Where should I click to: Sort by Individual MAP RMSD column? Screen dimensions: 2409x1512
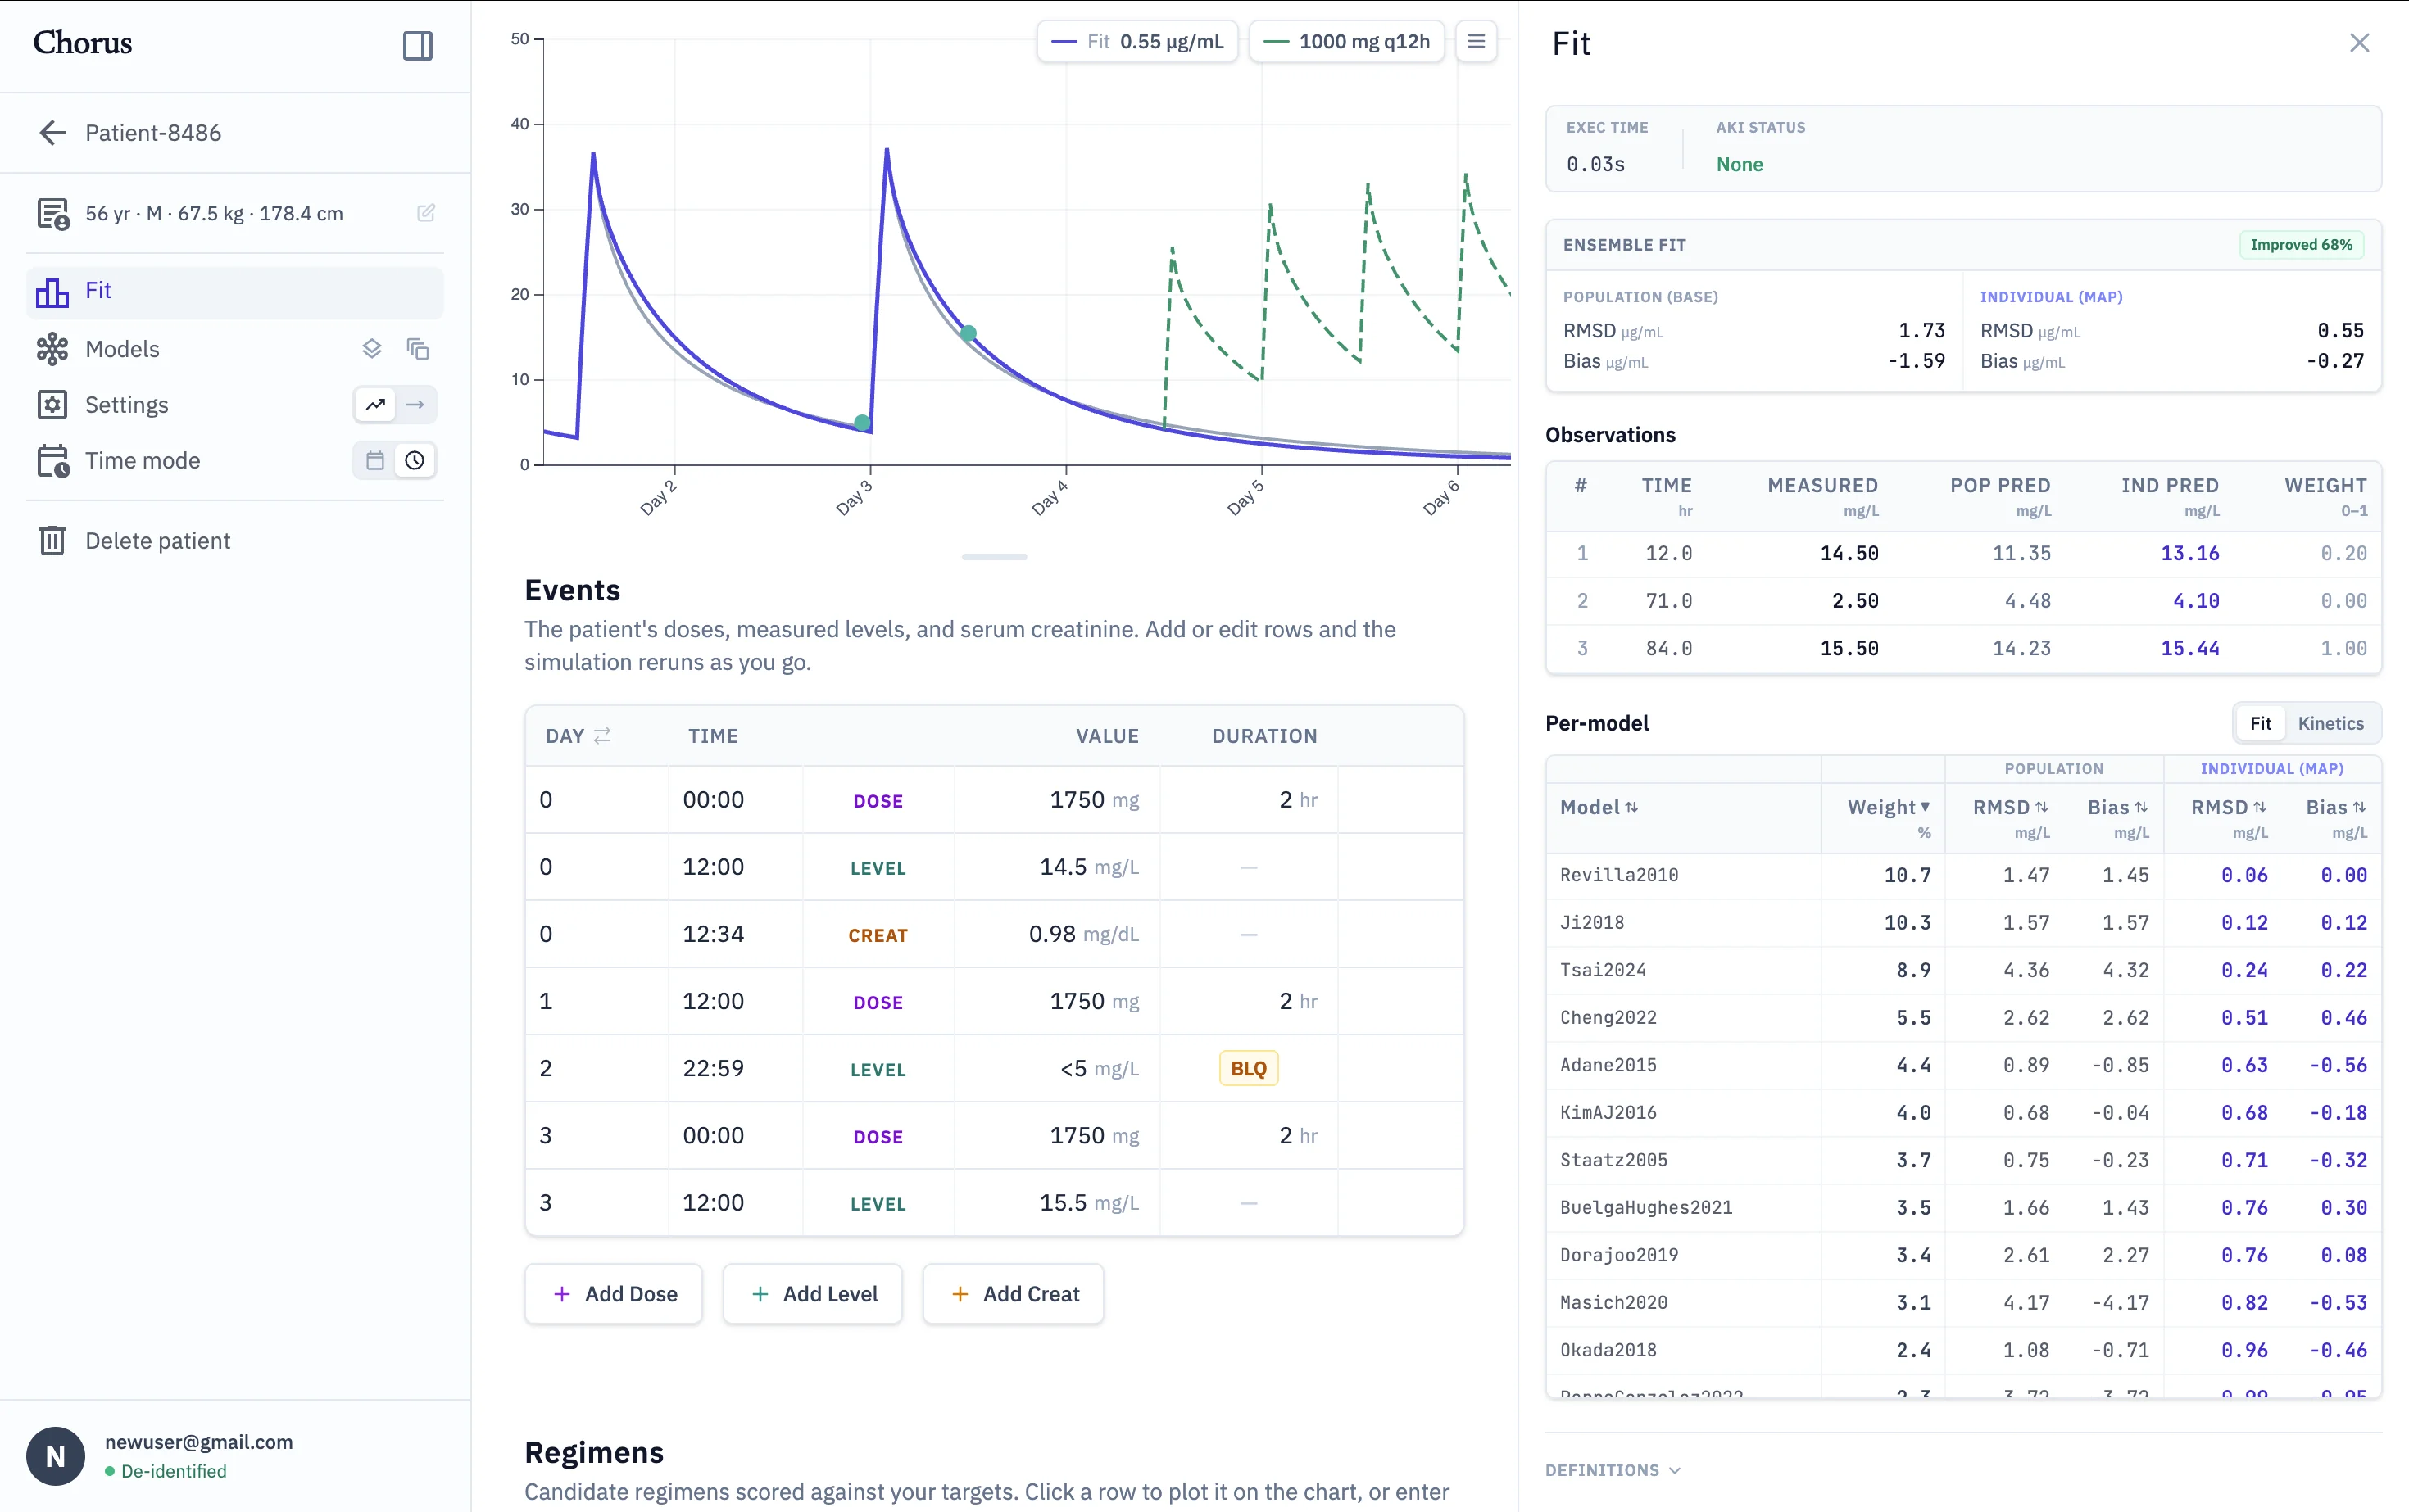pyautogui.click(x=2228, y=808)
